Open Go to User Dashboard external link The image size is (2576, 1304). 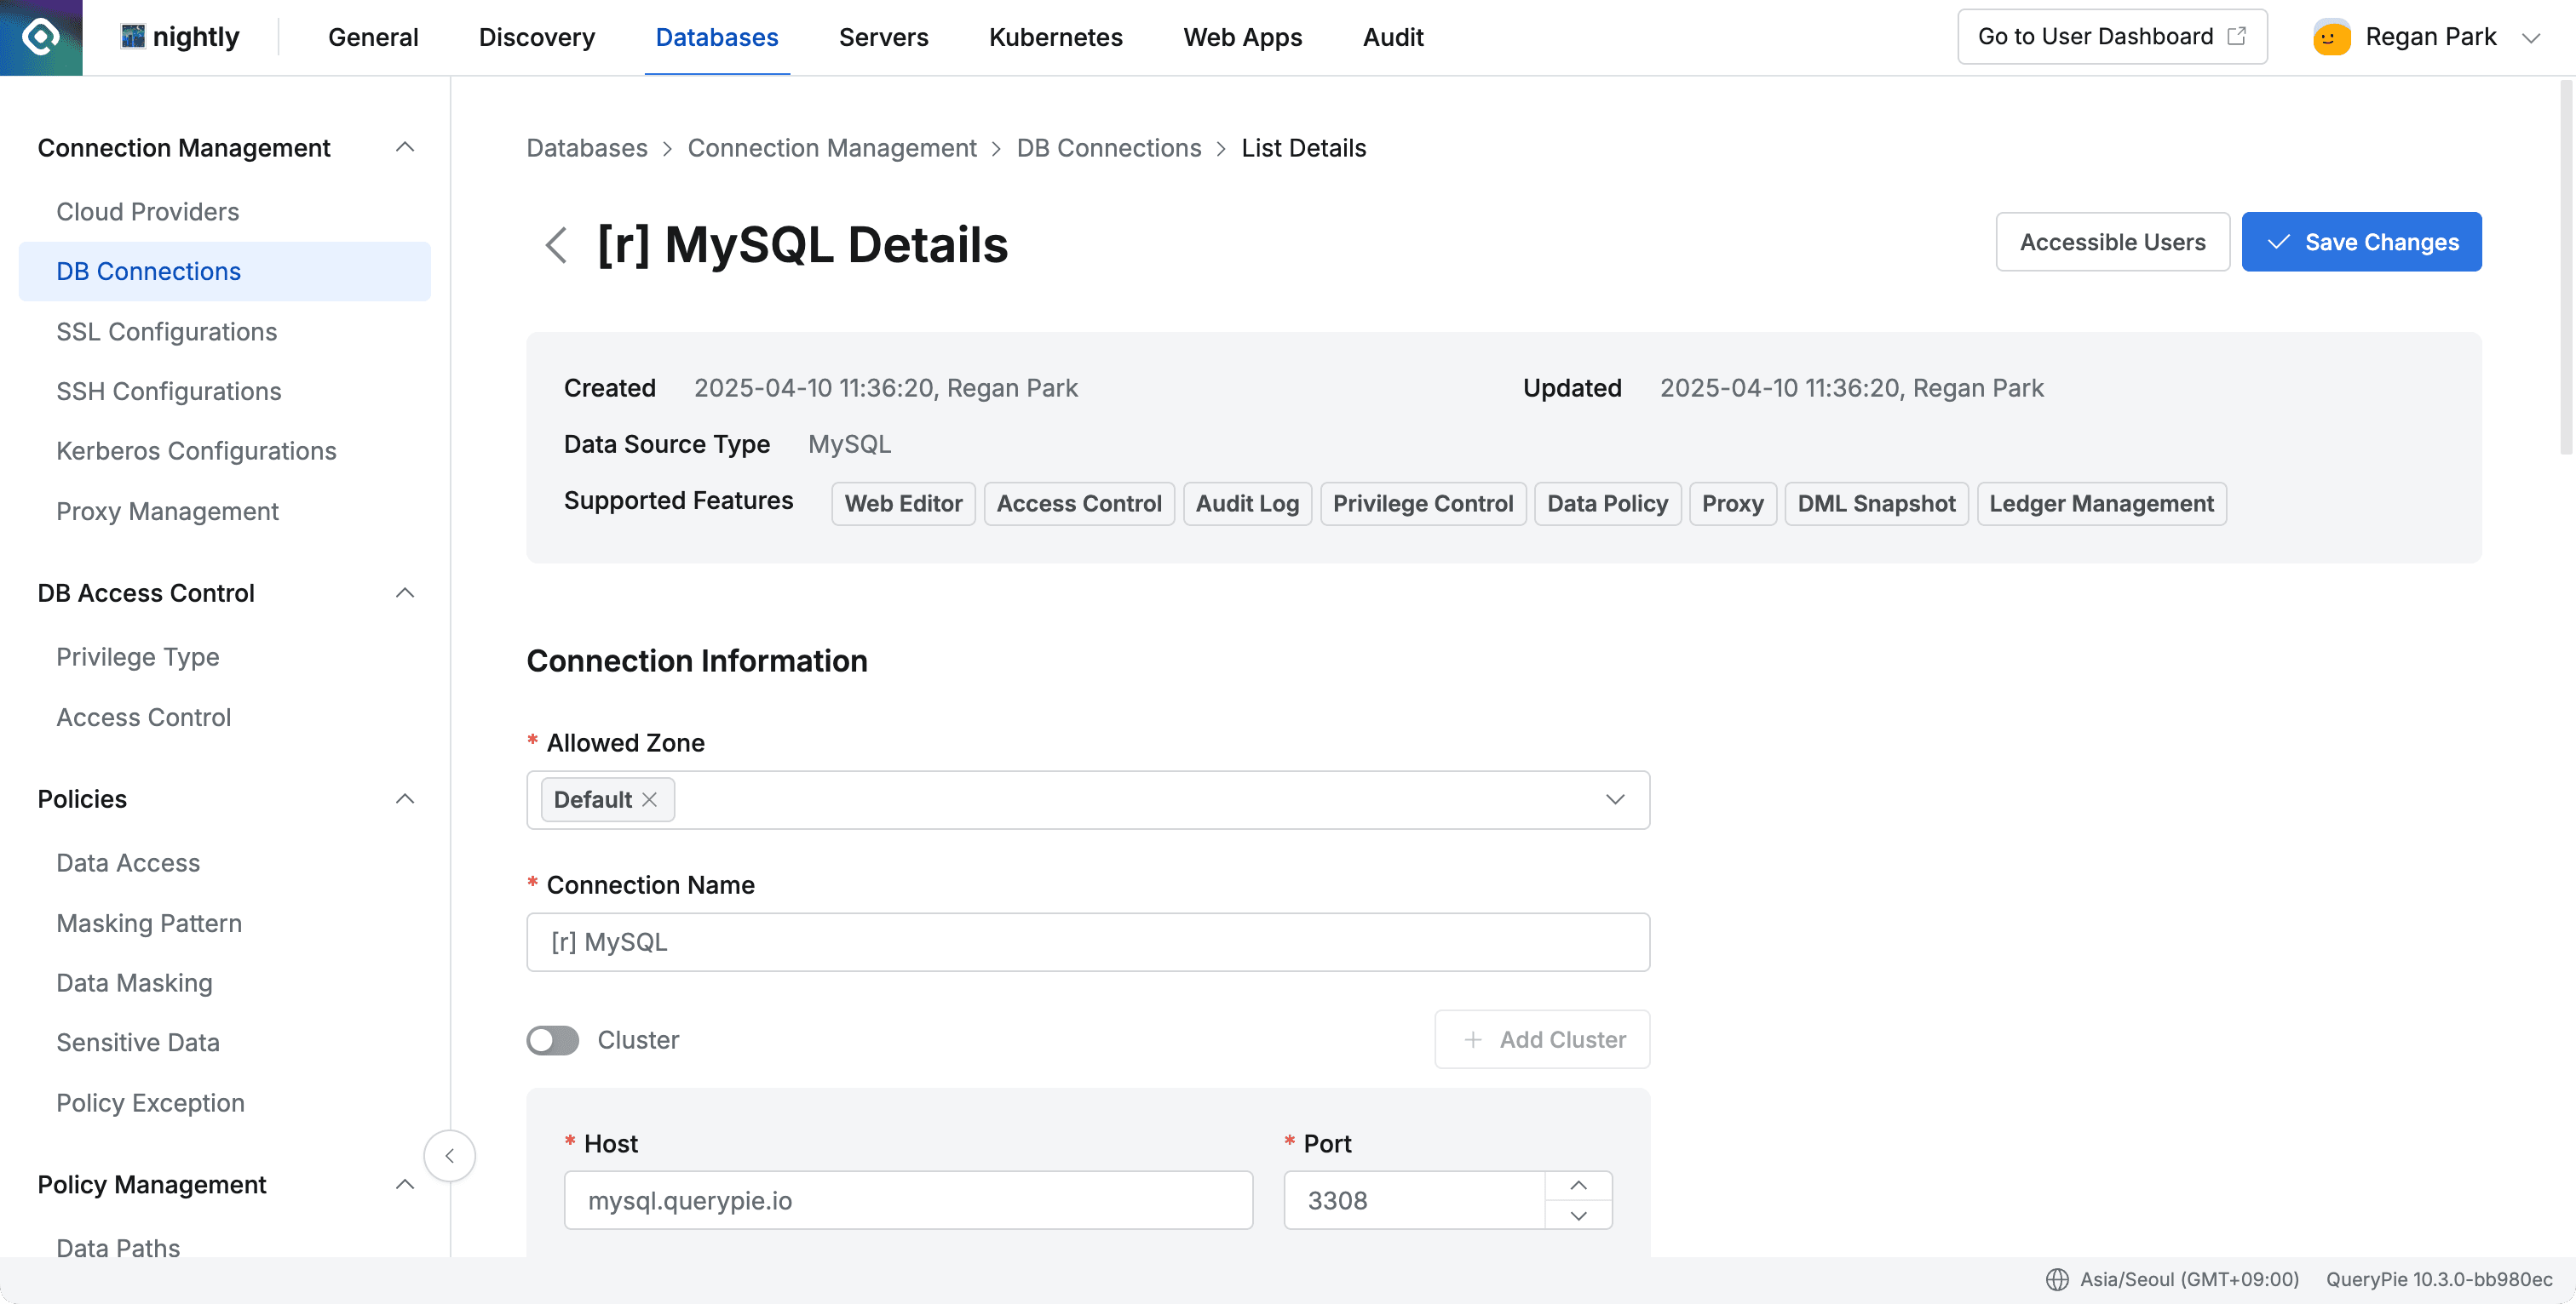(2111, 36)
